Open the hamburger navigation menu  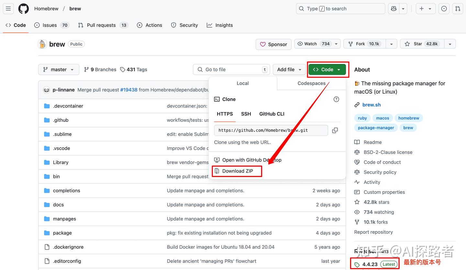click(x=8, y=9)
